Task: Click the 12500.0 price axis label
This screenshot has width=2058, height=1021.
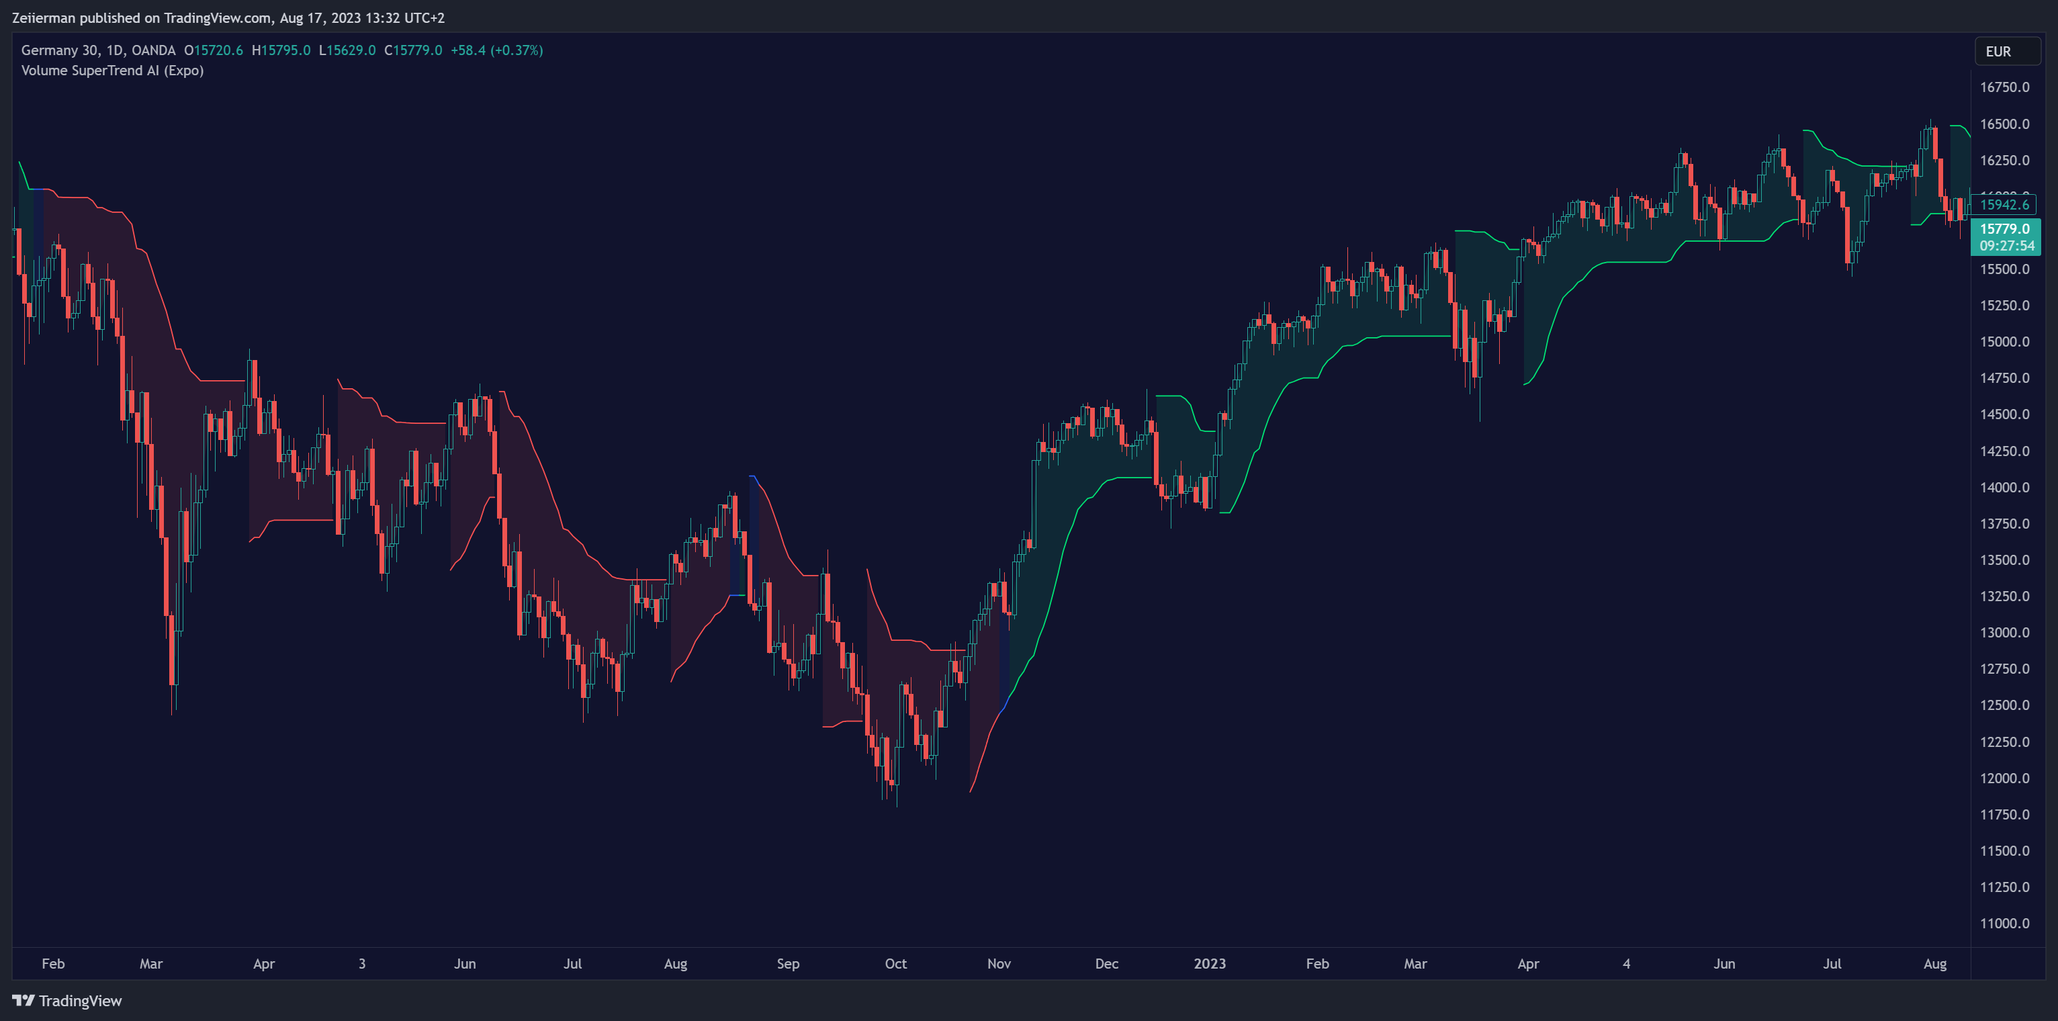Action: point(2004,705)
